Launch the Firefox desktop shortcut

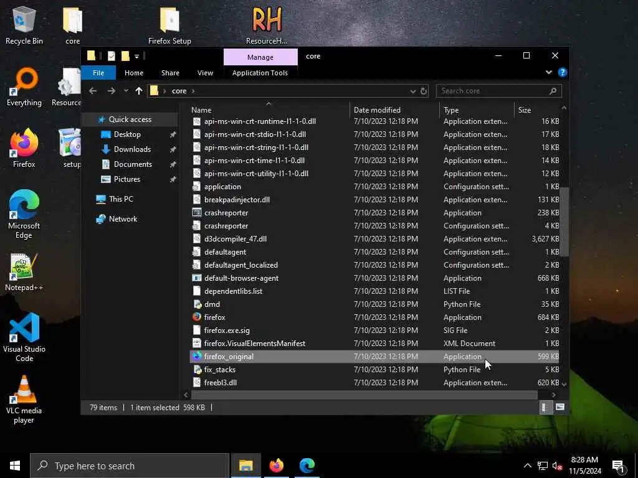tap(24, 148)
